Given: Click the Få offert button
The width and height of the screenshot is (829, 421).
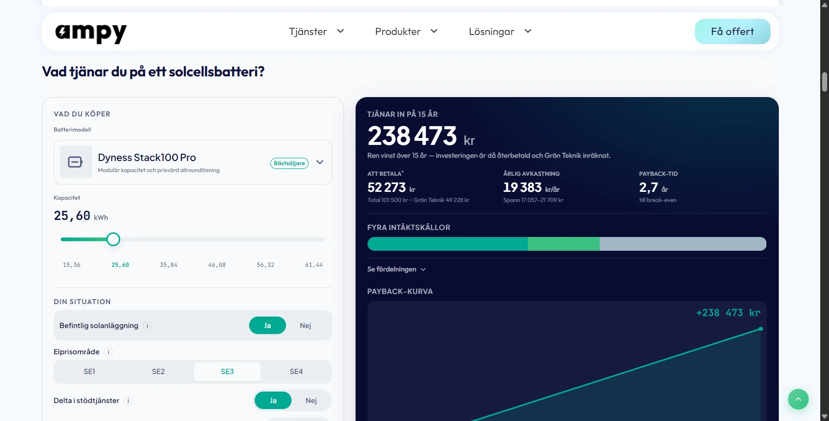Looking at the screenshot, I should 732,32.
